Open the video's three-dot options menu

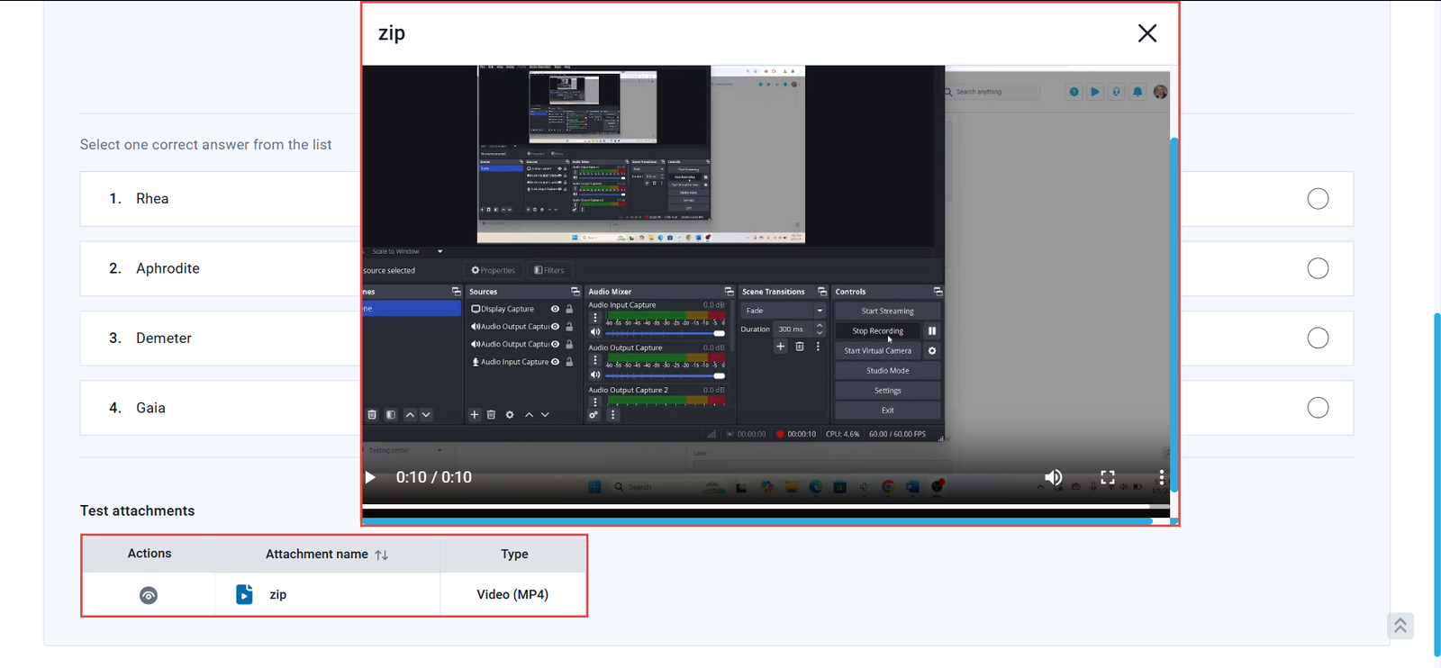click(1161, 477)
